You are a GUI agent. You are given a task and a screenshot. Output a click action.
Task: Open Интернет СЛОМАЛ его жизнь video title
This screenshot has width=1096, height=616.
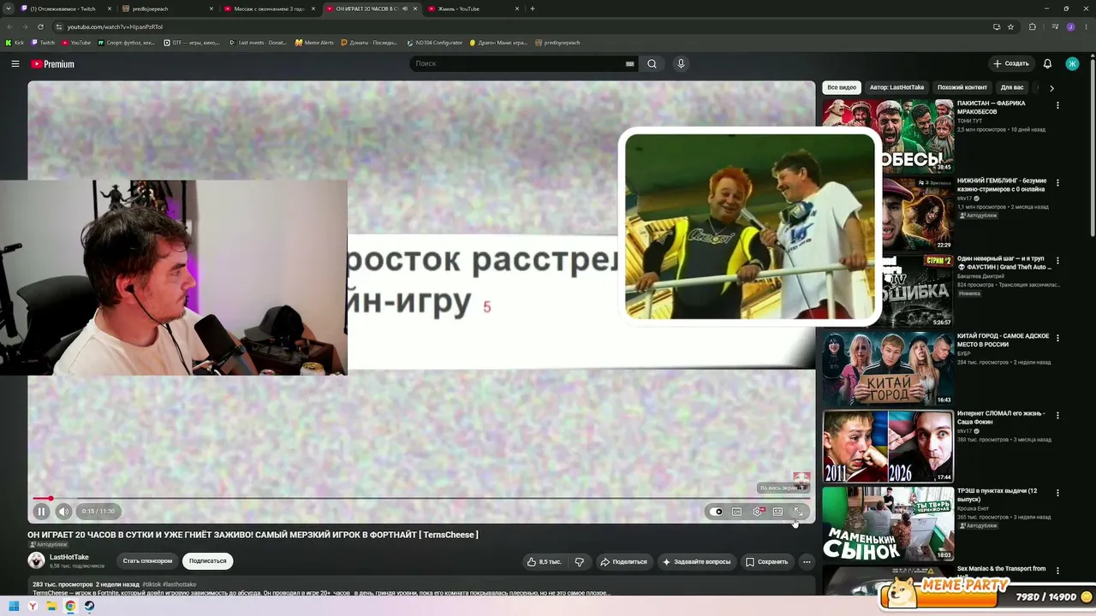1001,417
